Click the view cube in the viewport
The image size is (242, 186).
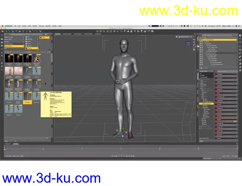(x=188, y=43)
